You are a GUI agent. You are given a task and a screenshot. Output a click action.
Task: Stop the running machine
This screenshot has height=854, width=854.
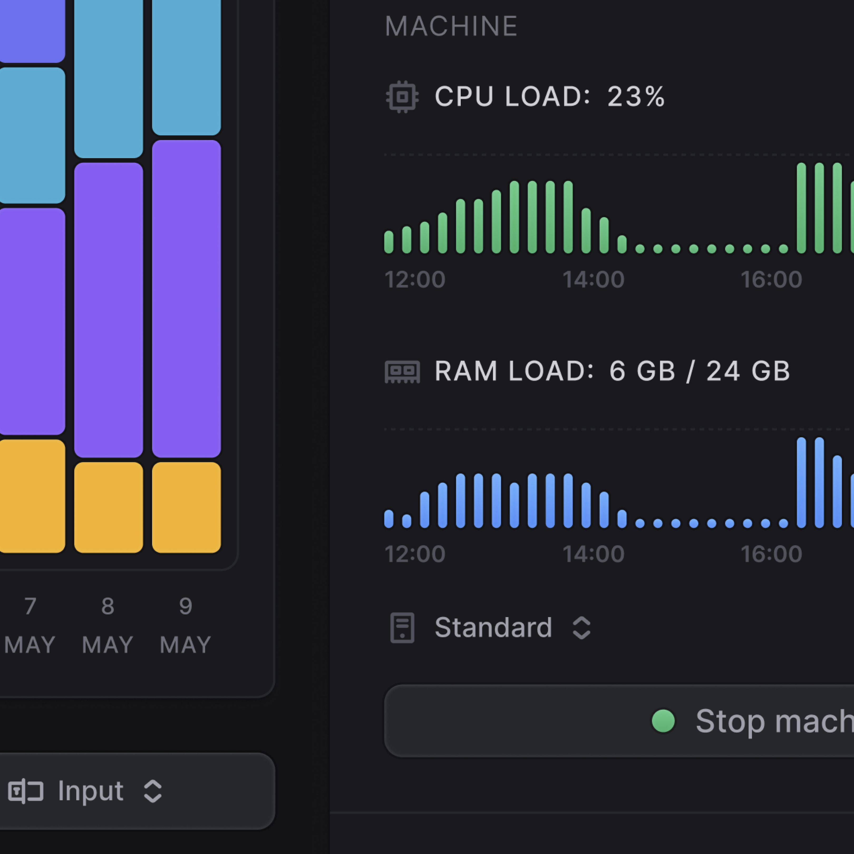pyautogui.click(x=619, y=721)
